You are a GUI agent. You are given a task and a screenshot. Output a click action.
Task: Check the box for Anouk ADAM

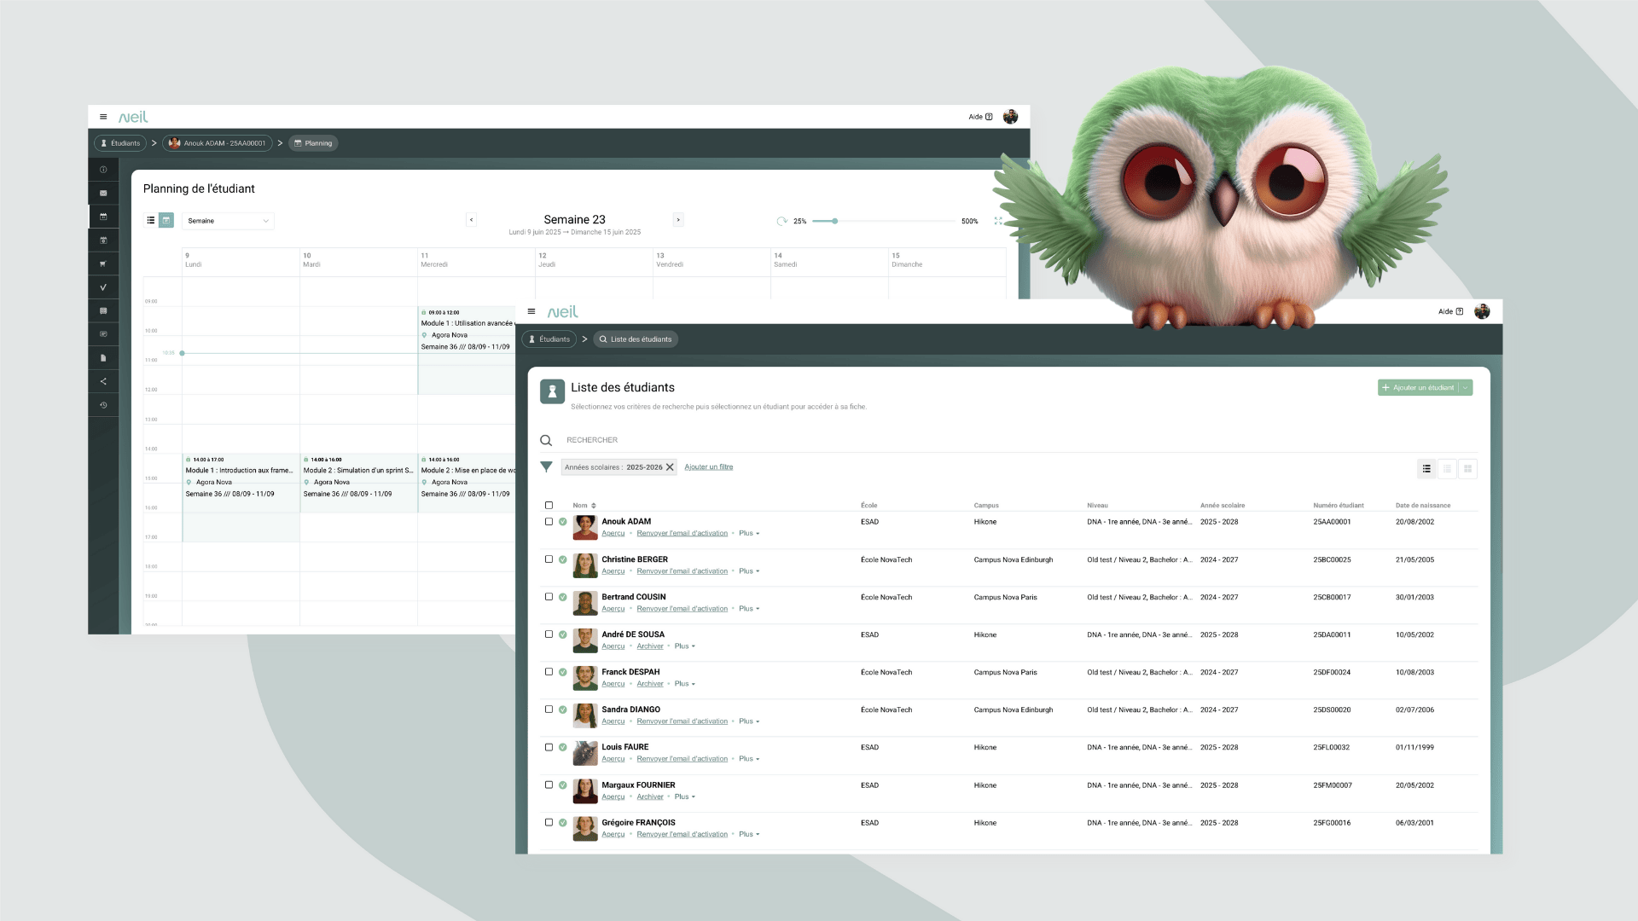pyautogui.click(x=549, y=522)
